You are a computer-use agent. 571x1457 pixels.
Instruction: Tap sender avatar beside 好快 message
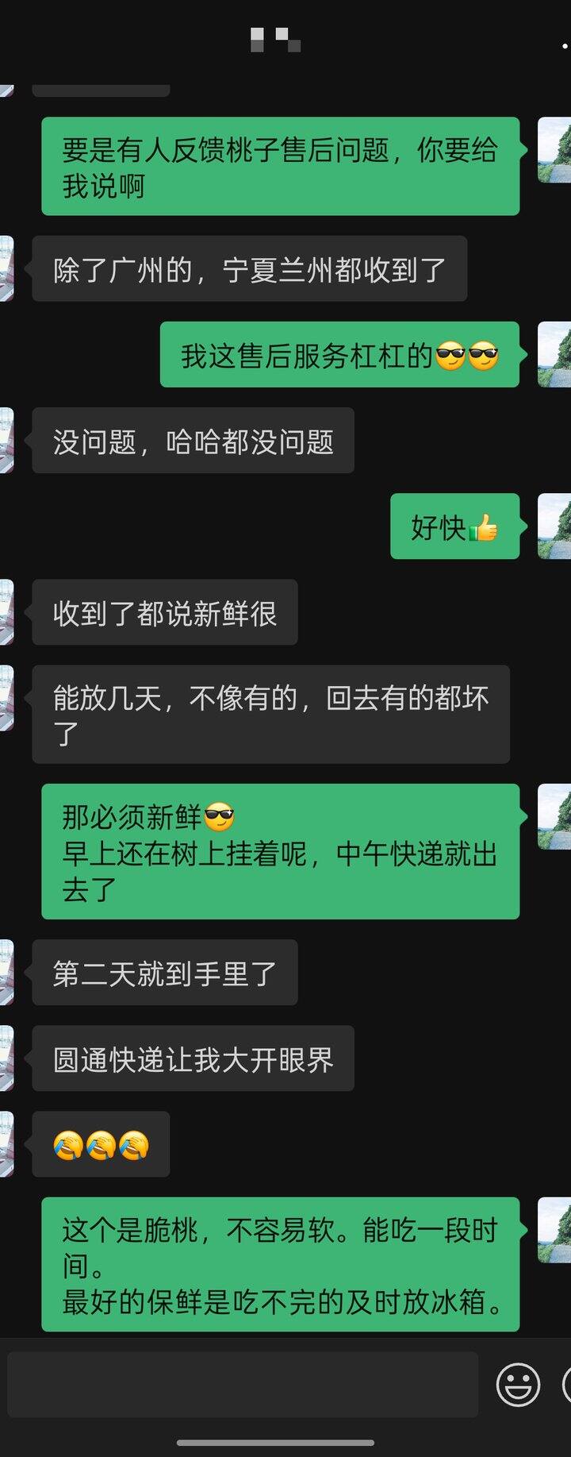click(x=554, y=526)
